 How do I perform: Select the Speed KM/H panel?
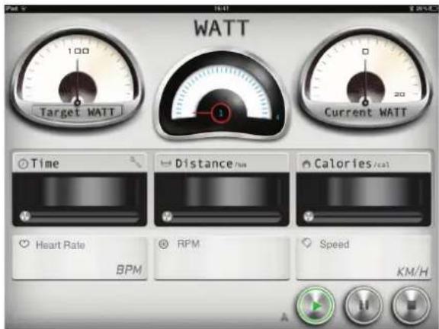tap(364, 257)
